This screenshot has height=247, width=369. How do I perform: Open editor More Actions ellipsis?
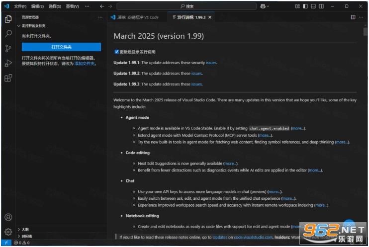tap(361, 17)
